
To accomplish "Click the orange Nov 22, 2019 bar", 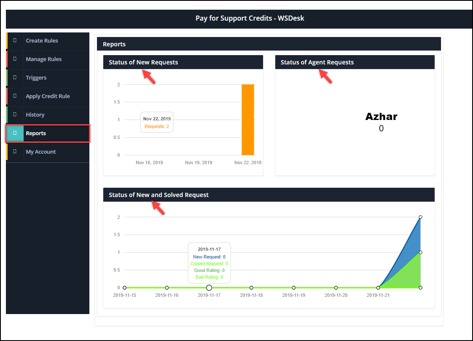I will point(247,120).
